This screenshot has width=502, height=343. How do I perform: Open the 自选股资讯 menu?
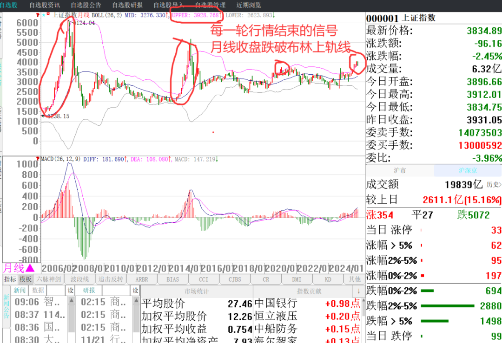pos(45,5)
